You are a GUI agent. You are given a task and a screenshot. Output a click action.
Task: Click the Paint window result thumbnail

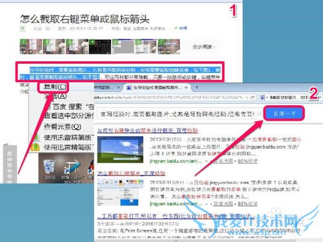coord(120,192)
